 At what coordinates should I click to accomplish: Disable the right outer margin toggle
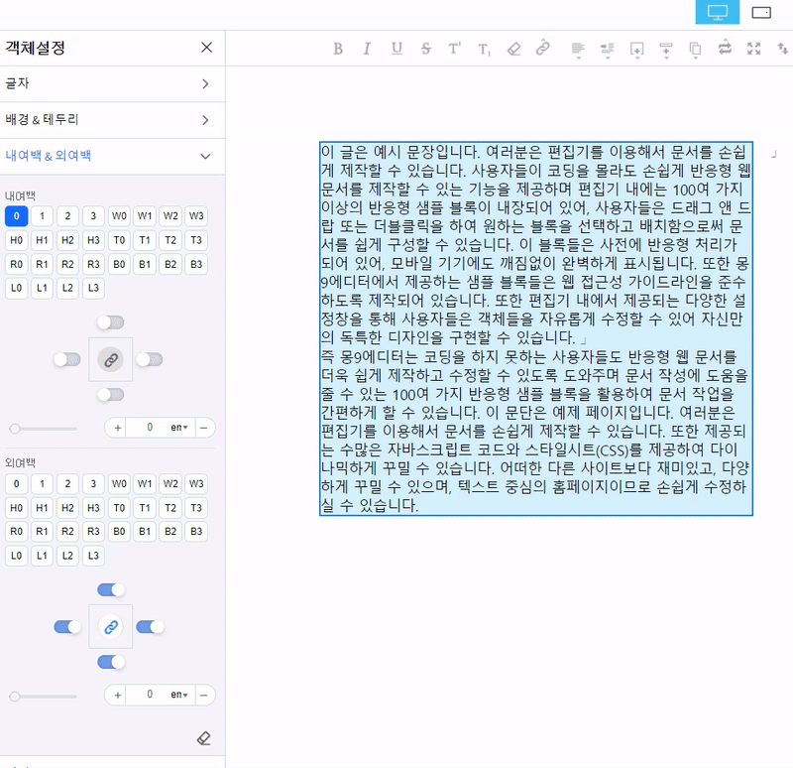[150, 627]
